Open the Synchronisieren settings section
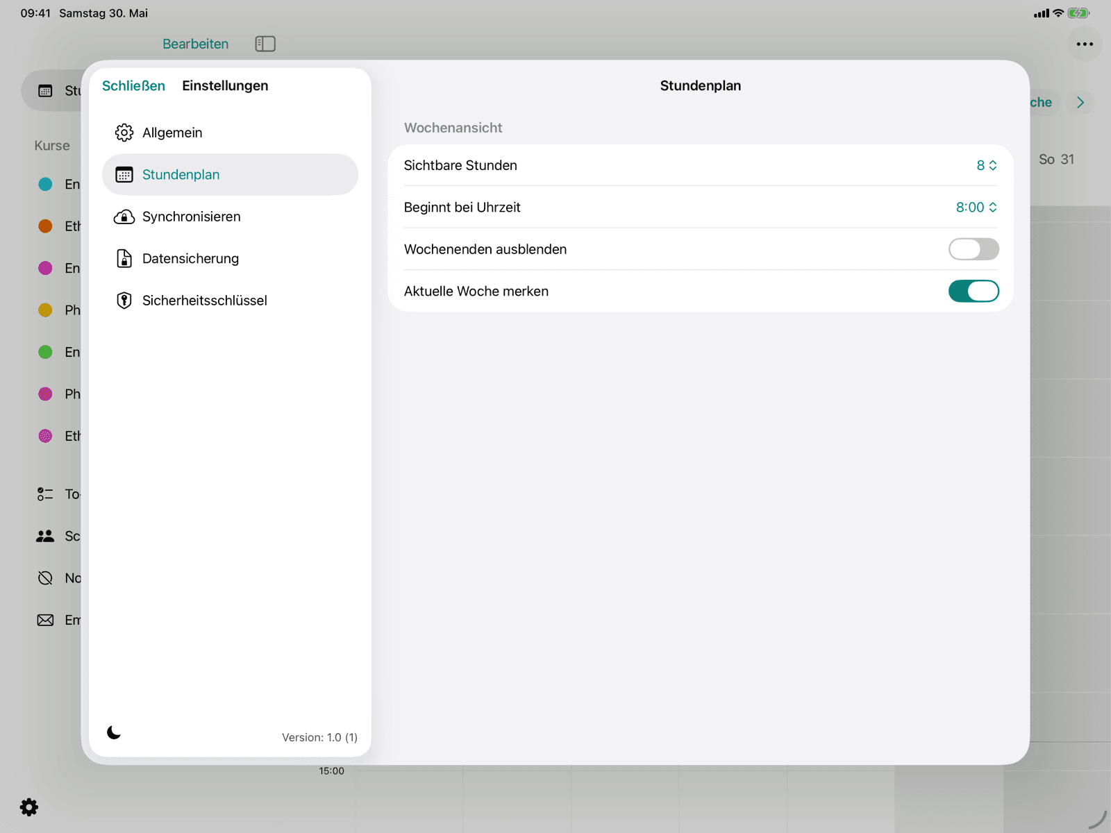Screen dimensions: 1111x833 coord(230,217)
